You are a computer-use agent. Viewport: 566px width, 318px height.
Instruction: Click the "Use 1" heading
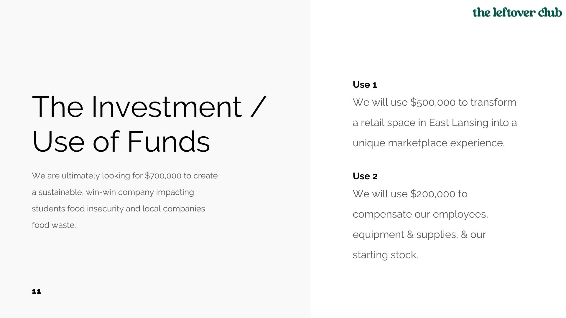pos(365,85)
